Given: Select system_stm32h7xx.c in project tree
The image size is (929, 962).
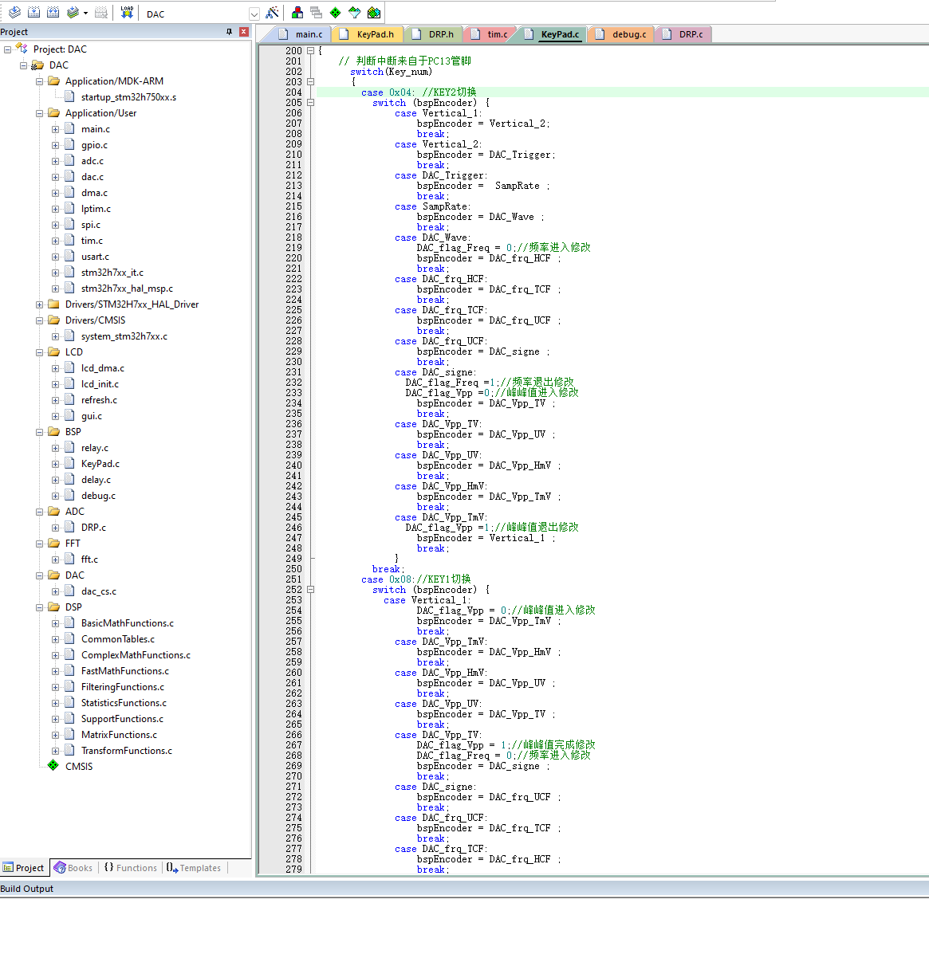Looking at the screenshot, I should [124, 336].
